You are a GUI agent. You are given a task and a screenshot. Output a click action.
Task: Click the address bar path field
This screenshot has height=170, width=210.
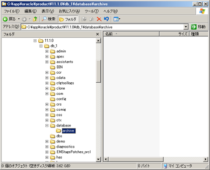tap(102, 27)
